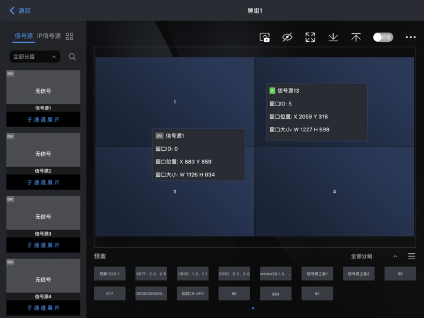Select 信号源2 no-signal thumbnail

[x=43, y=150]
